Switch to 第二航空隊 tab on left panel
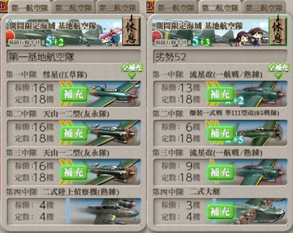293x233 pixels. [74, 8]
